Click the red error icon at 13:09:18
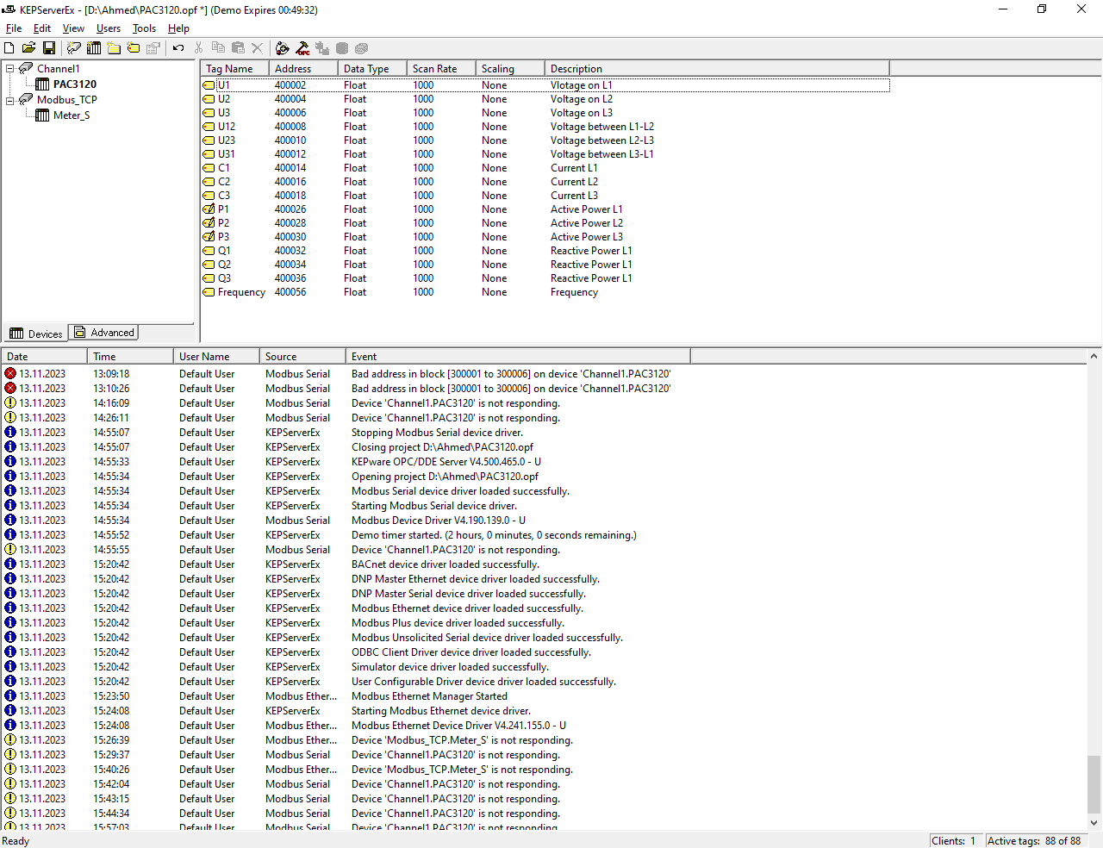This screenshot has width=1103, height=848. [x=10, y=374]
